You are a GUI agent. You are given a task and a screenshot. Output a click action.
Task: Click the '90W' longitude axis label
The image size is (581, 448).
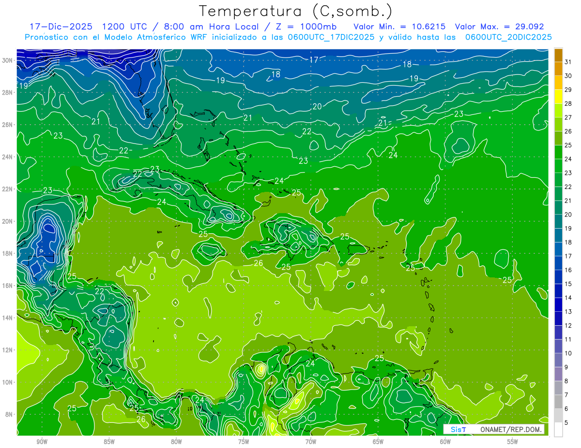pos(42,442)
